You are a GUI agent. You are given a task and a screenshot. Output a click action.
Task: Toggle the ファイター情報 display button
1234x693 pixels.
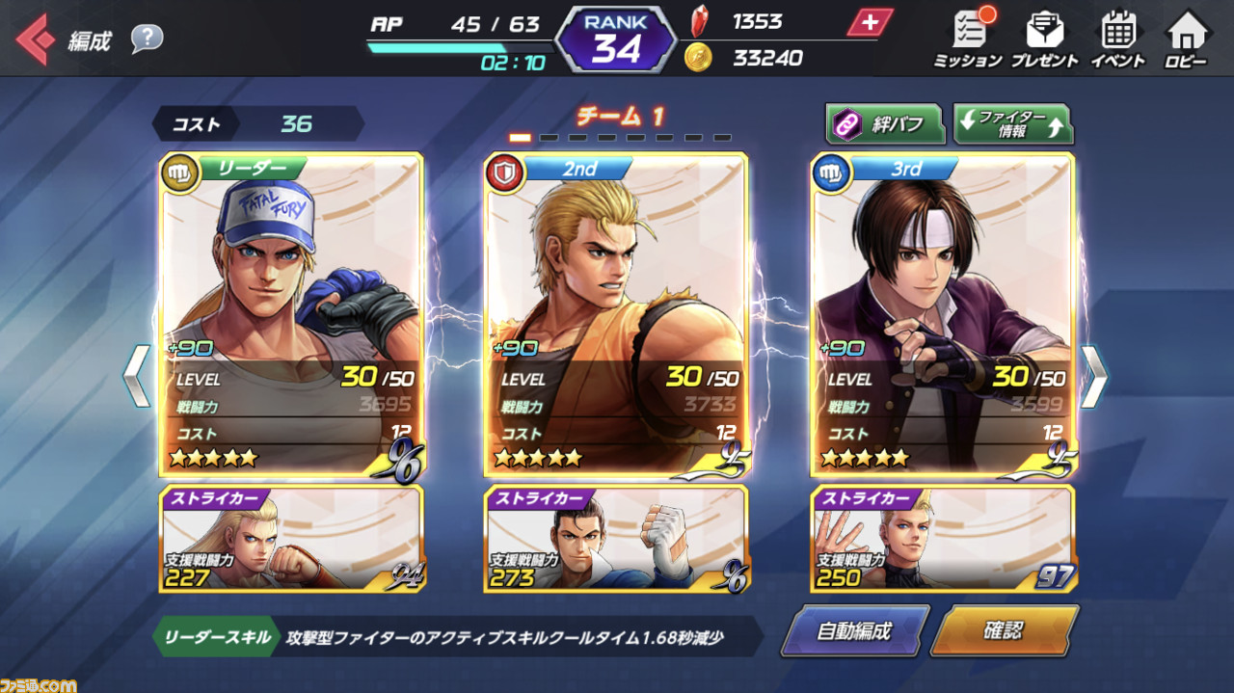point(1012,123)
